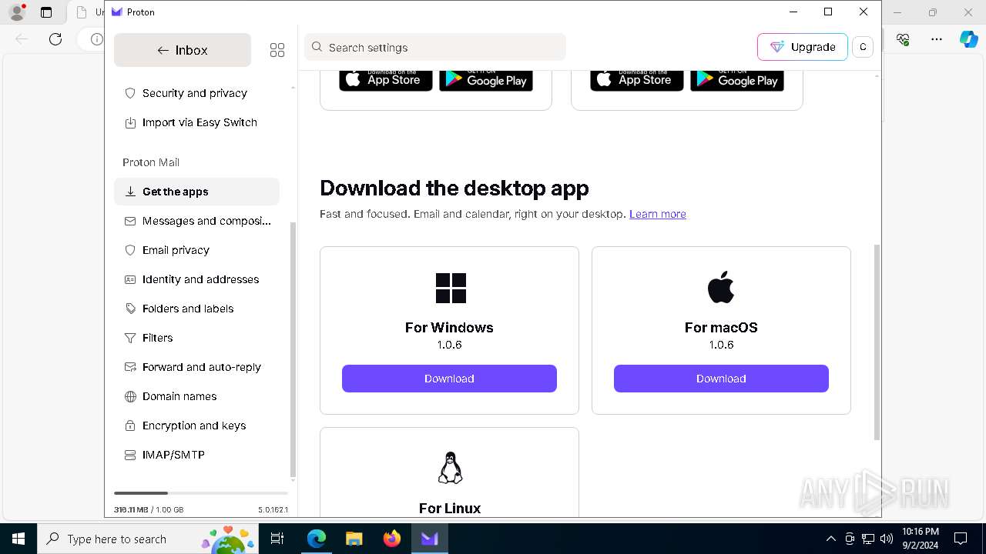This screenshot has width=986, height=554.
Task: Select Get the apps section
Action: point(196,192)
